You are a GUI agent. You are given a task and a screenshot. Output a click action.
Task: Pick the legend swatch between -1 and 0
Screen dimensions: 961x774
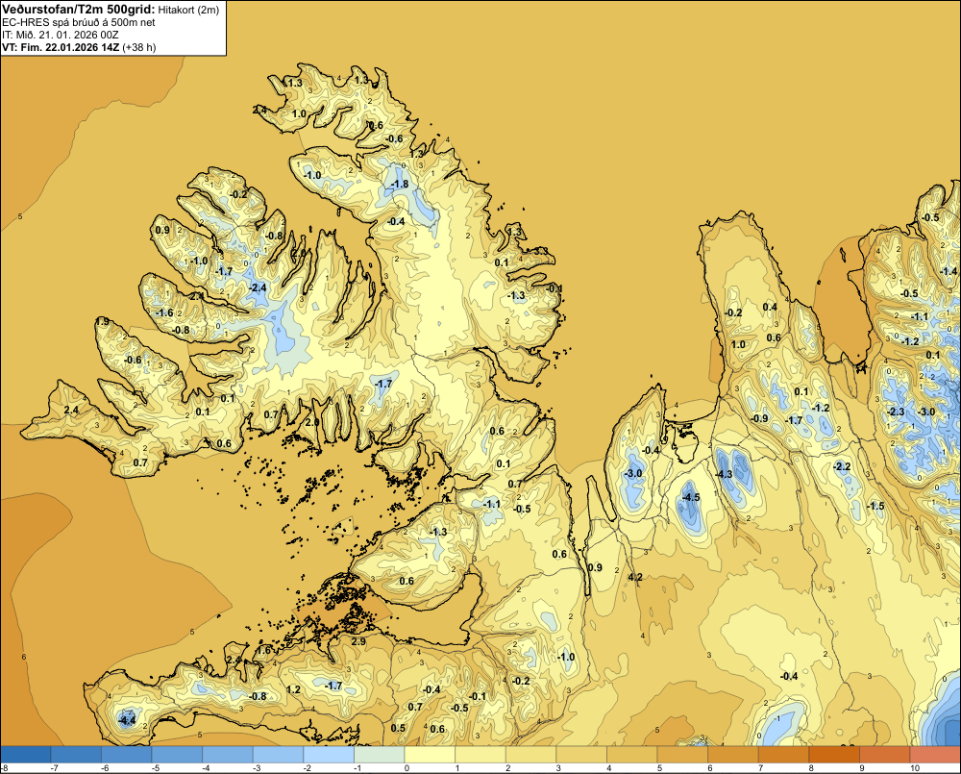pyautogui.click(x=380, y=754)
